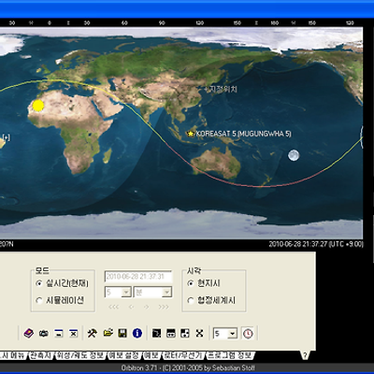Open the step value dropdown below date field

118,293
